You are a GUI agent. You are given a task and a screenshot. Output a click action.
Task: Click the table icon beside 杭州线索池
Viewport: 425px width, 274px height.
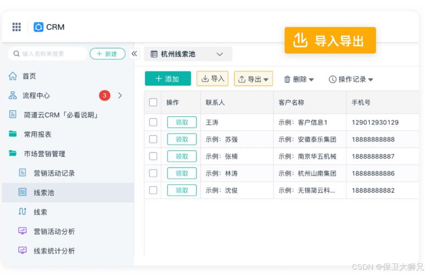(x=154, y=54)
